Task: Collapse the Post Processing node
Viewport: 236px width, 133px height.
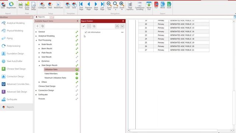Action: (x=36, y=40)
